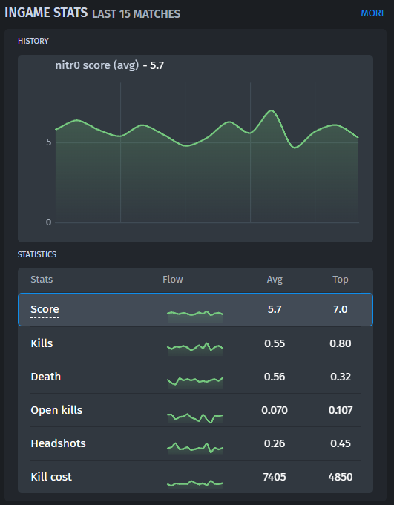Click the Avg column header
394x505 pixels.
pyautogui.click(x=275, y=280)
